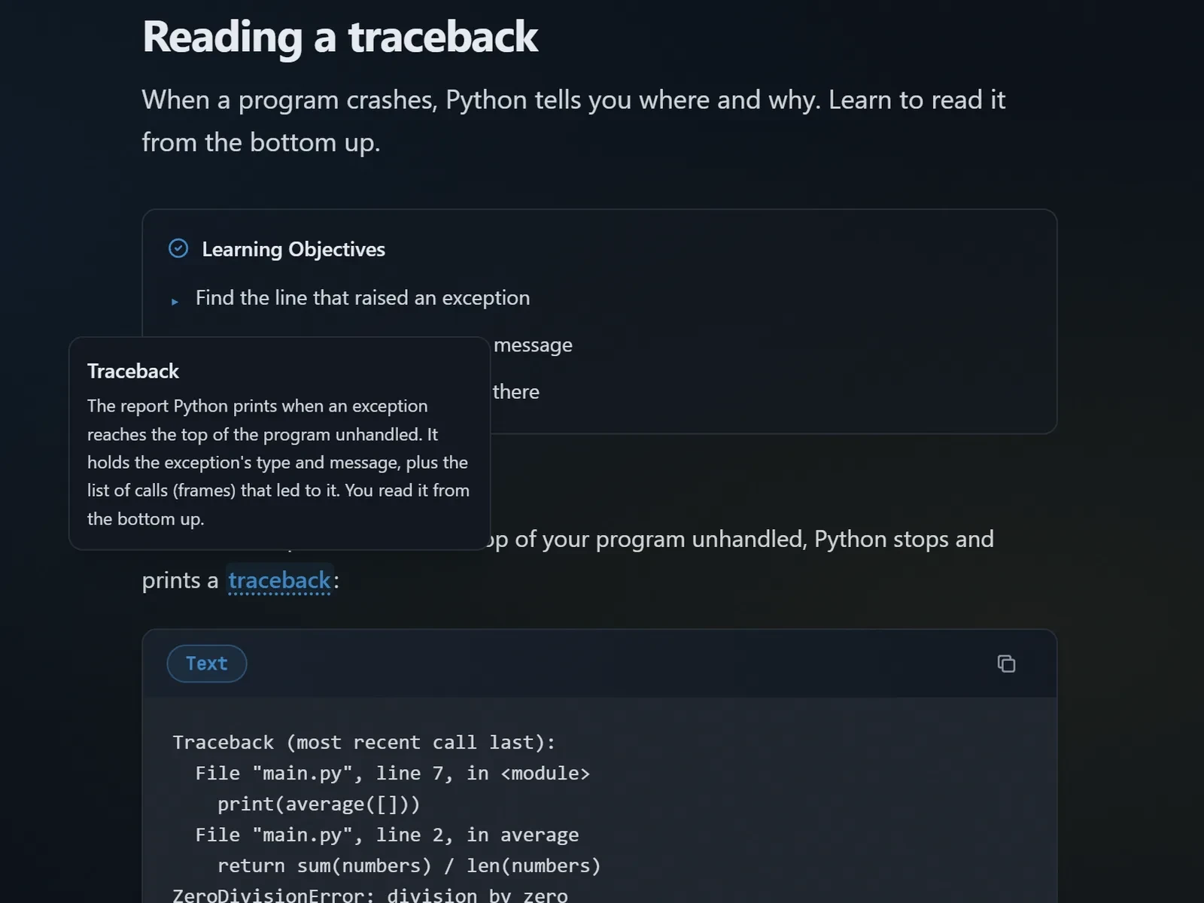1204x903 pixels.
Task: Click the arrow bullet beside 'Find the line'
Action: coord(175,301)
